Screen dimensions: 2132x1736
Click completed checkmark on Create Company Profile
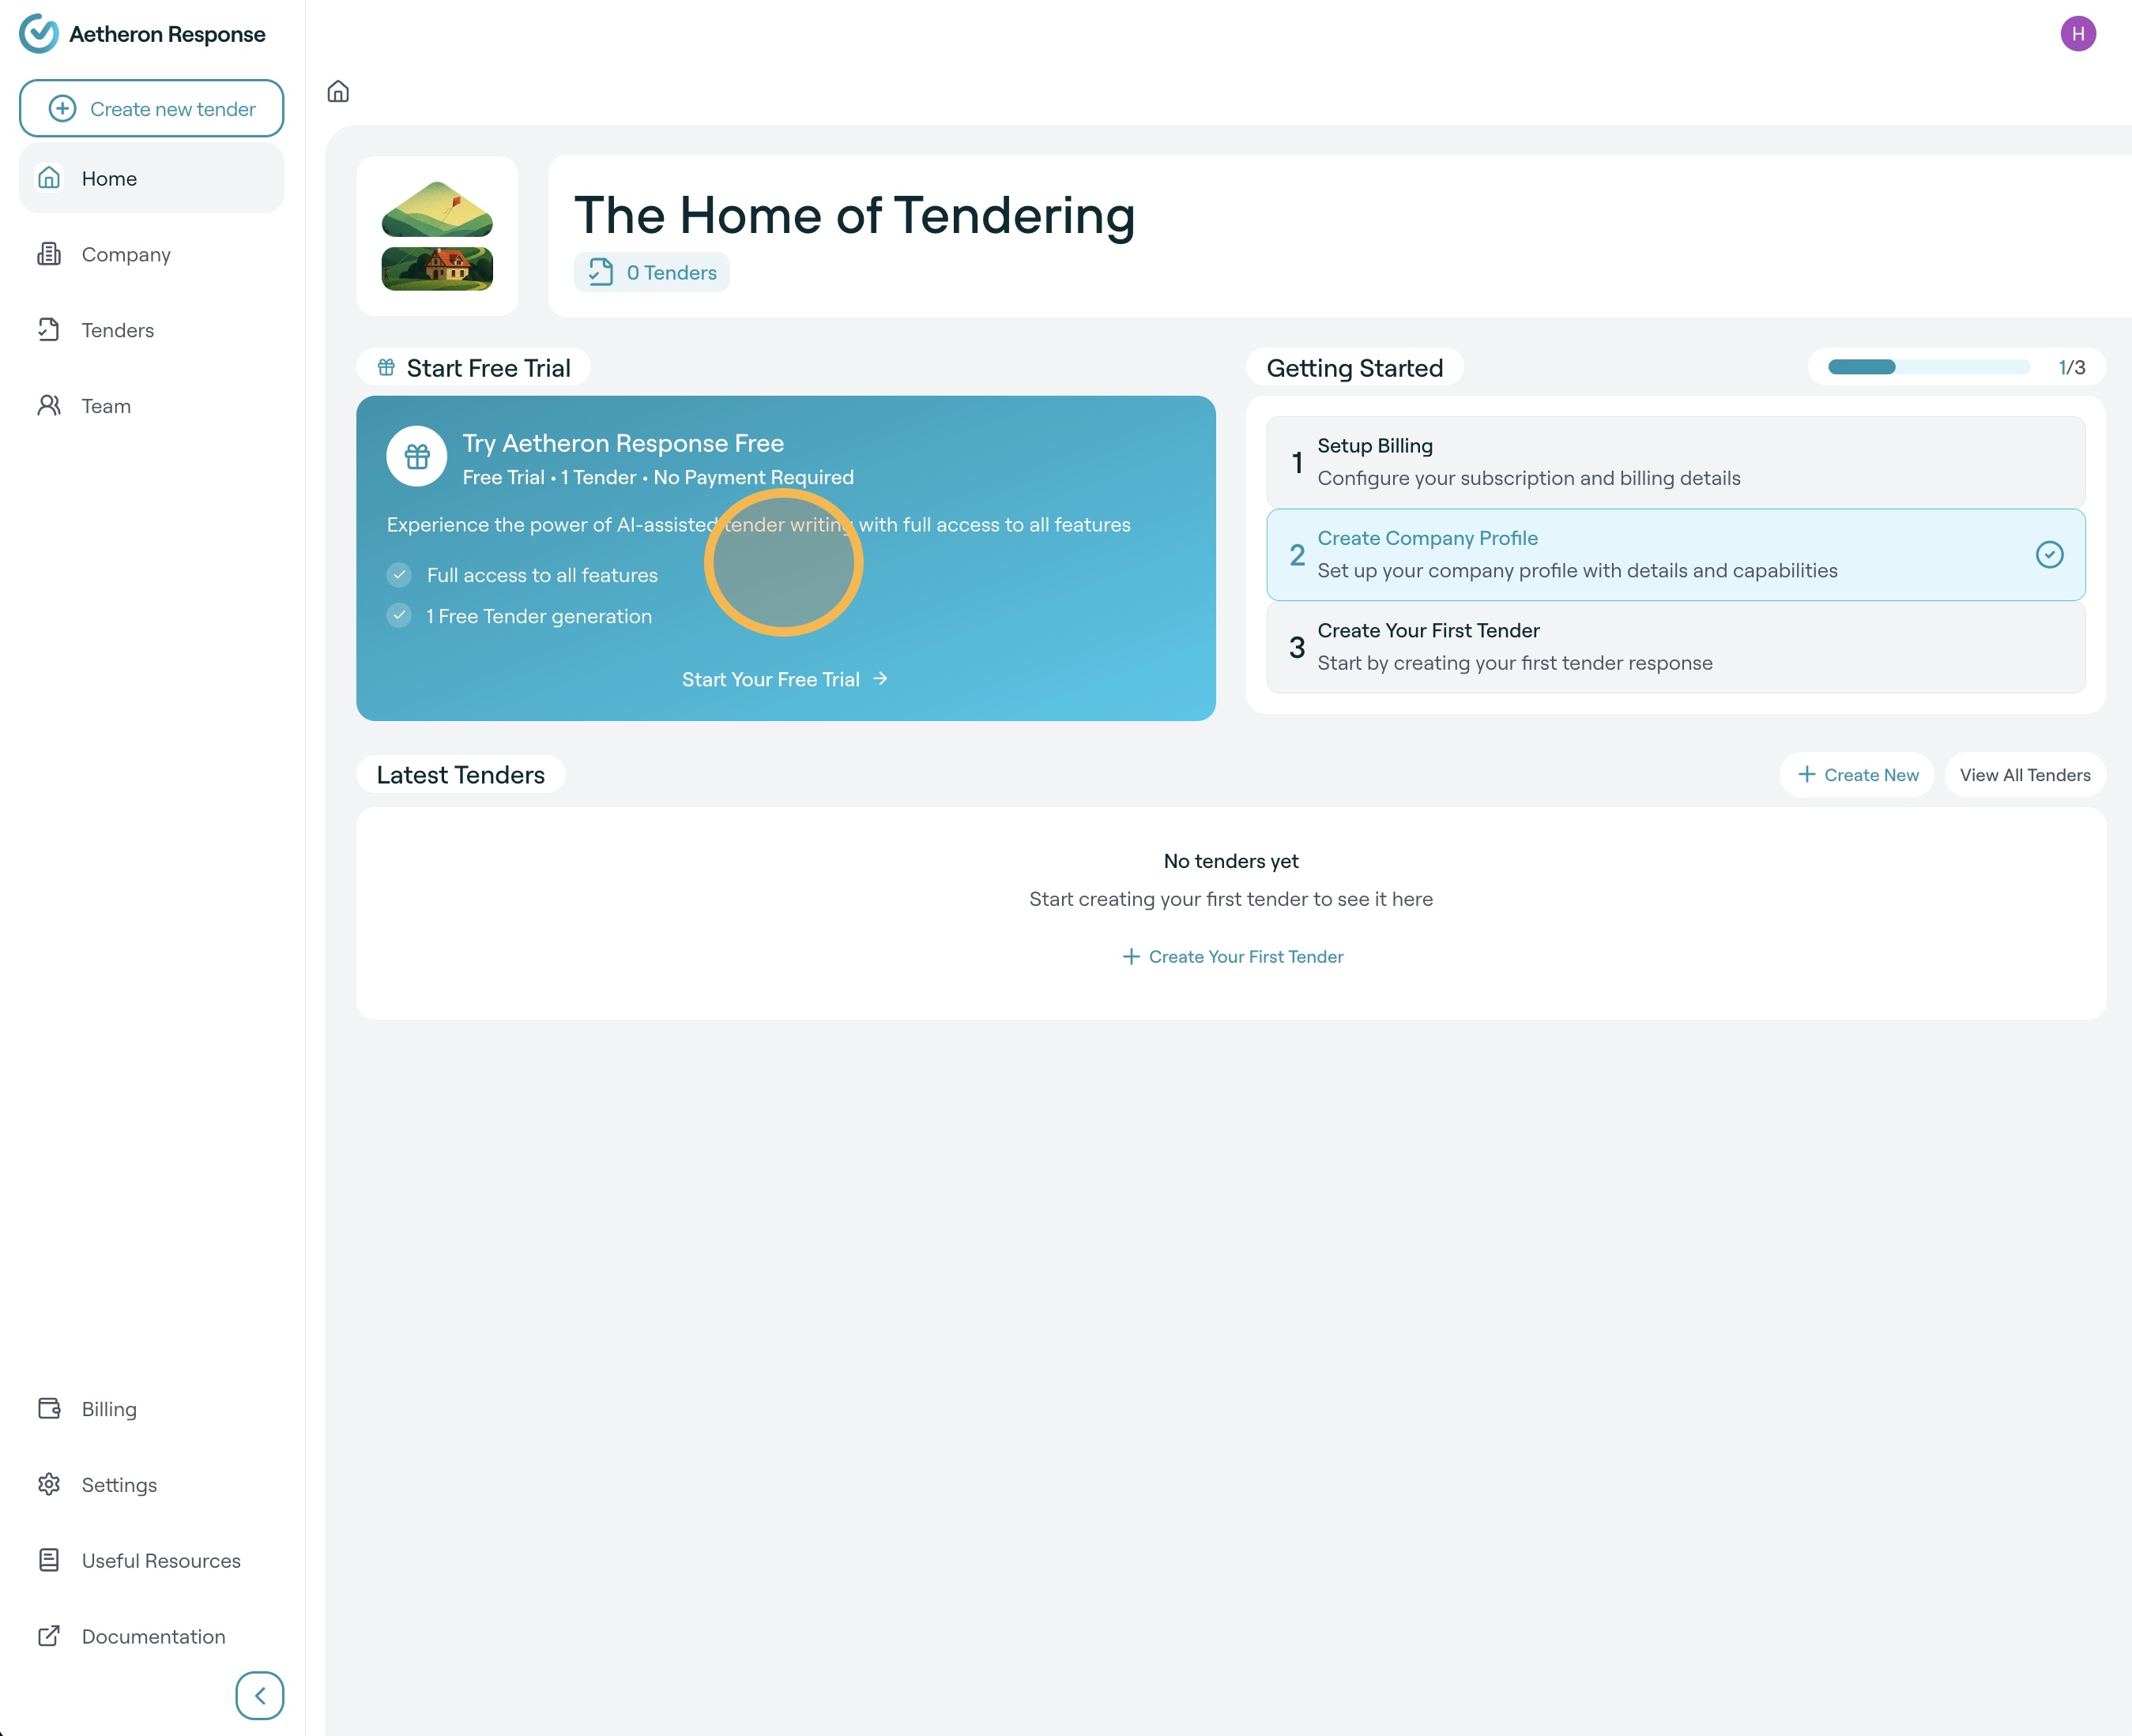(x=2049, y=555)
